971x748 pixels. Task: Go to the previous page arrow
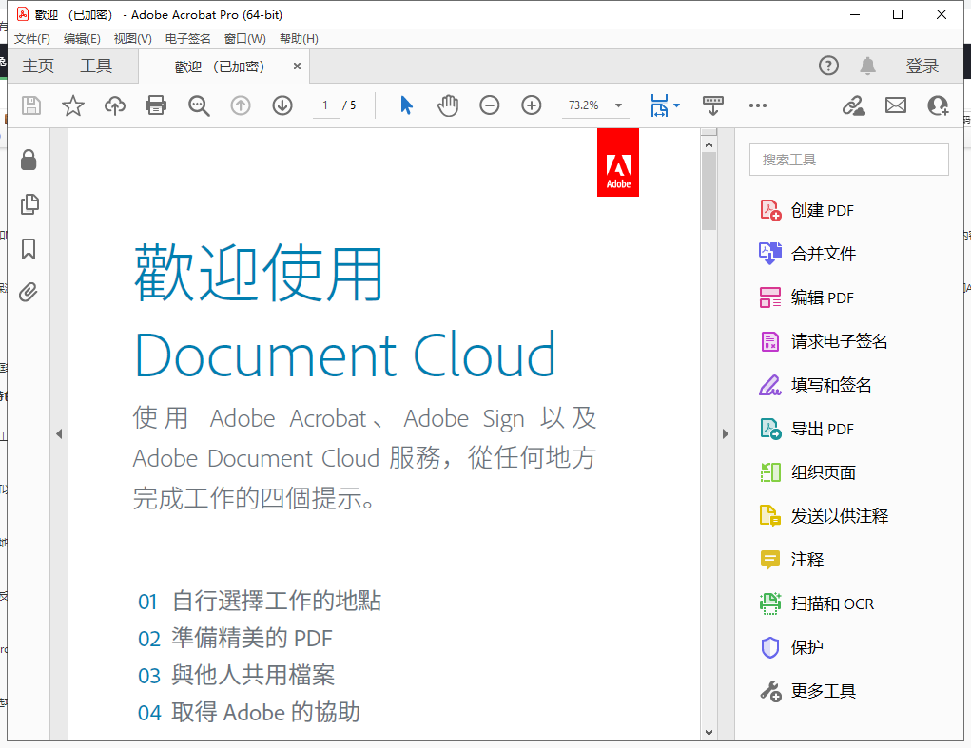point(241,105)
